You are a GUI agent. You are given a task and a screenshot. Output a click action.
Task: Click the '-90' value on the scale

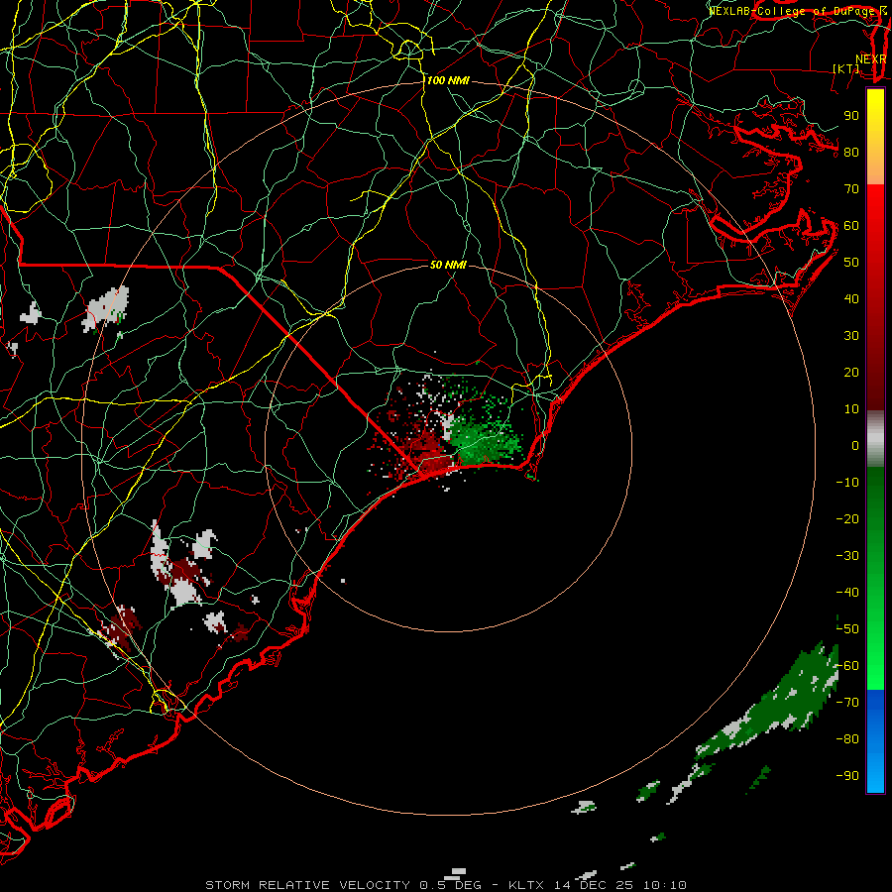(x=847, y=776)
